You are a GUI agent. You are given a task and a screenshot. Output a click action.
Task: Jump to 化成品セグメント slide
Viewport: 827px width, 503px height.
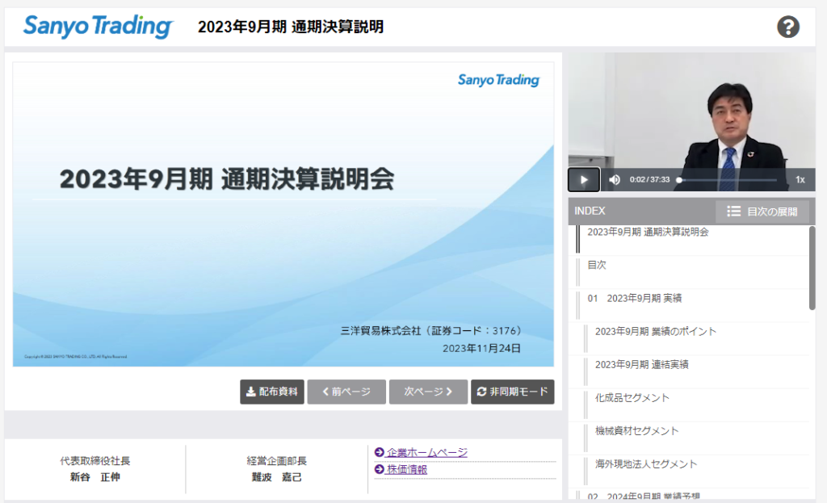tap(632, 397)
